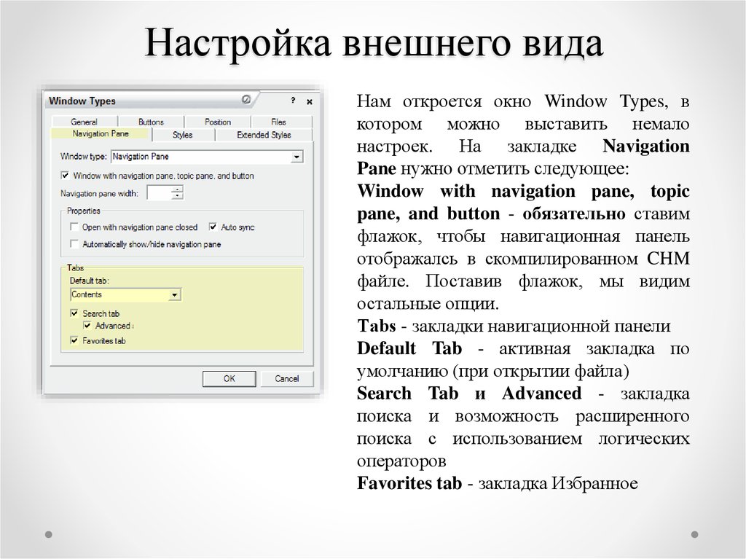Click the Help question mark icon

coord(292,99)
